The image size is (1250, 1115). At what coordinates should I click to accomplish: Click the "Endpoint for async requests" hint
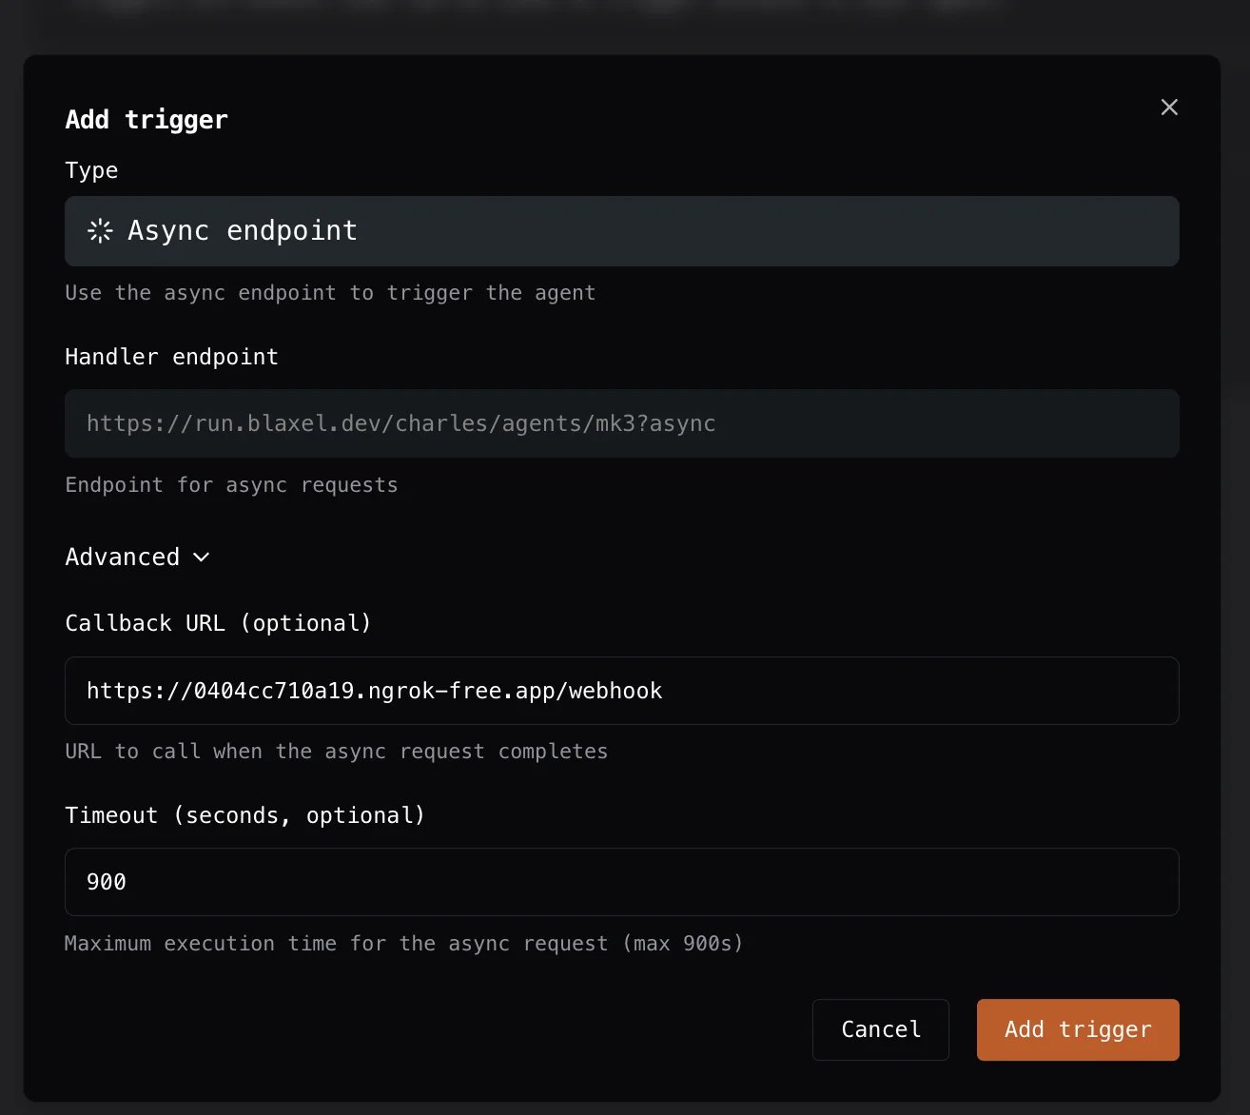[x=231, y=485]
